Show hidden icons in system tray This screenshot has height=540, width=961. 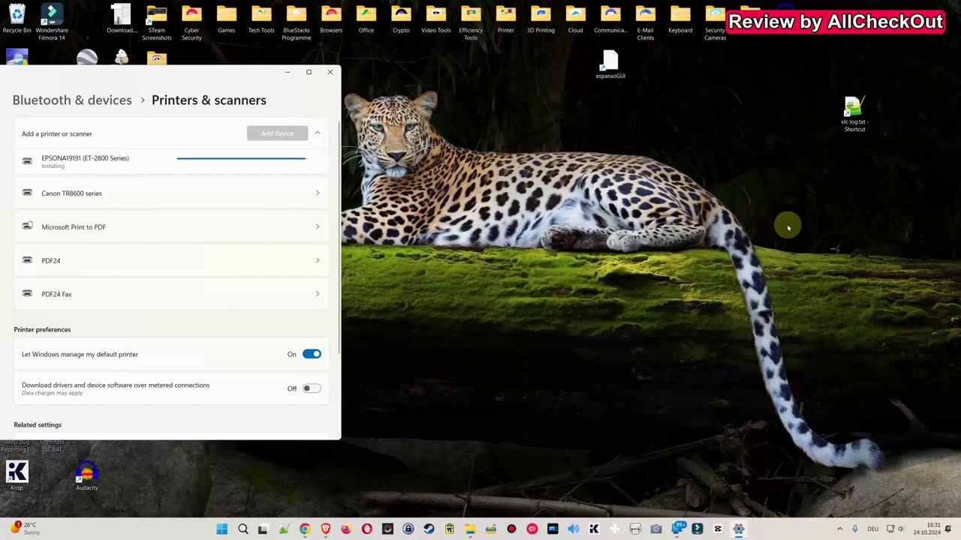pos(839,529)
